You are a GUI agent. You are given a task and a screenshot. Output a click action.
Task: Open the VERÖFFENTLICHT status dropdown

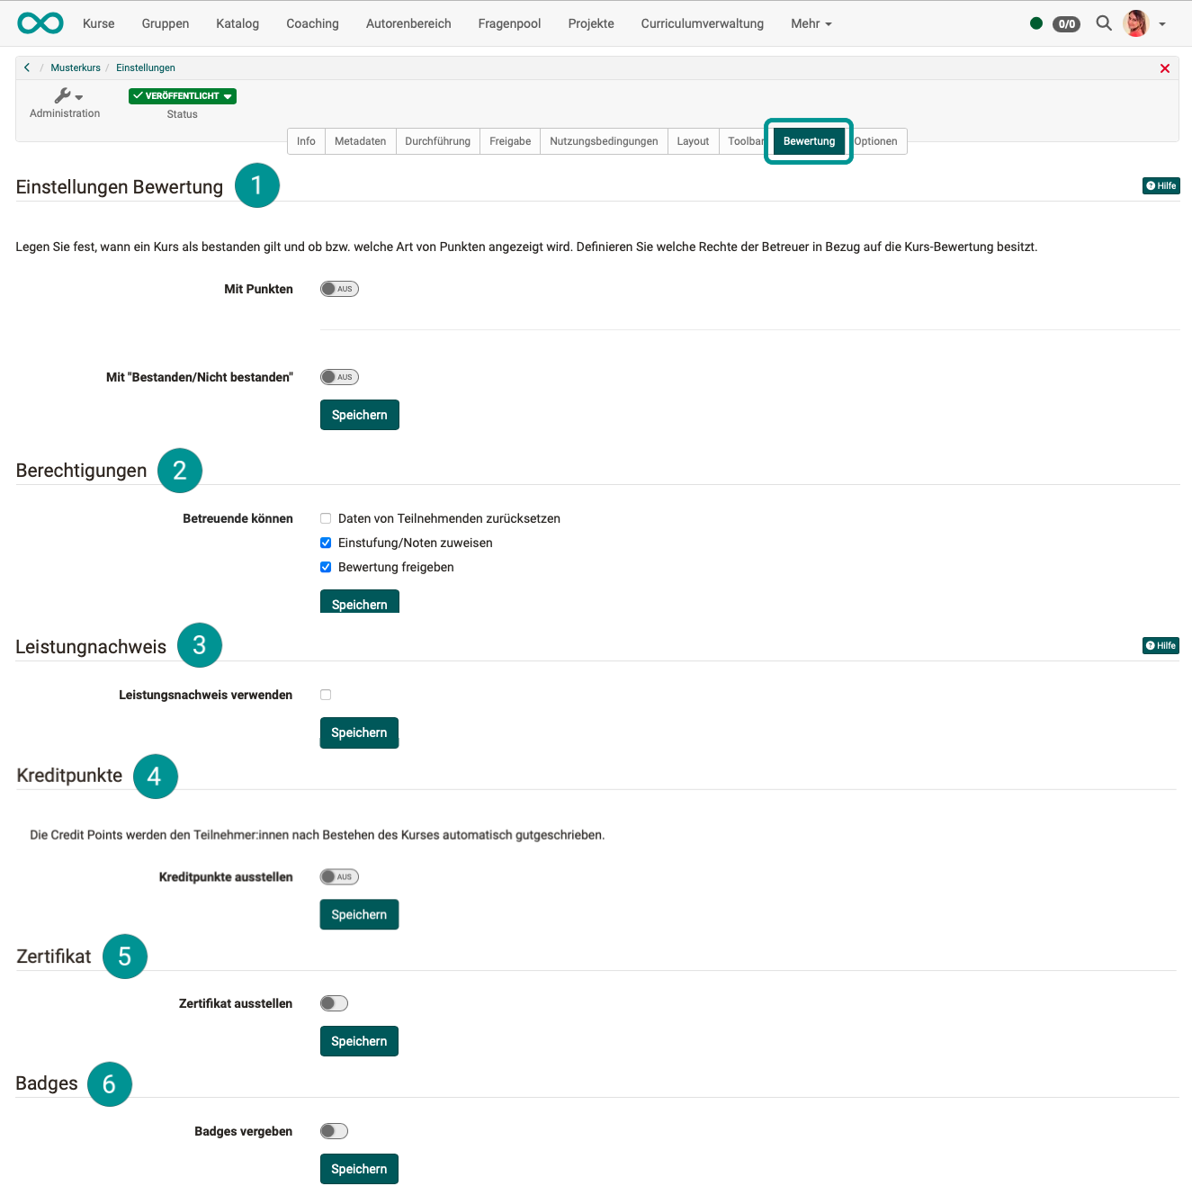click(182, 95)
